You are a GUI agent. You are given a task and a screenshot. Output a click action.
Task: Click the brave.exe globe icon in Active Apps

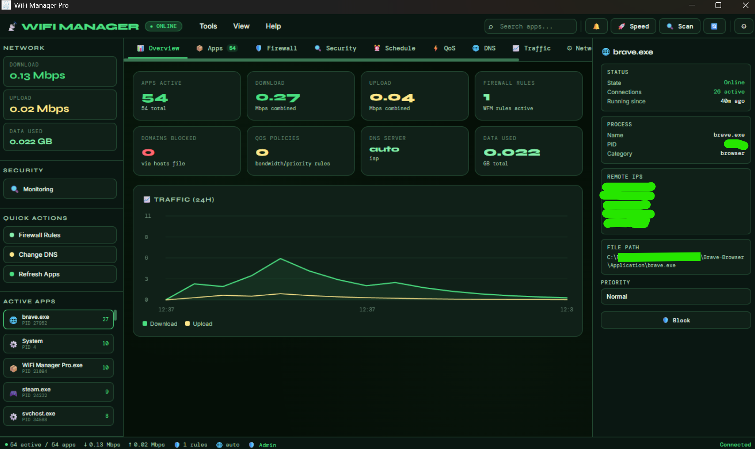[13, 320]
